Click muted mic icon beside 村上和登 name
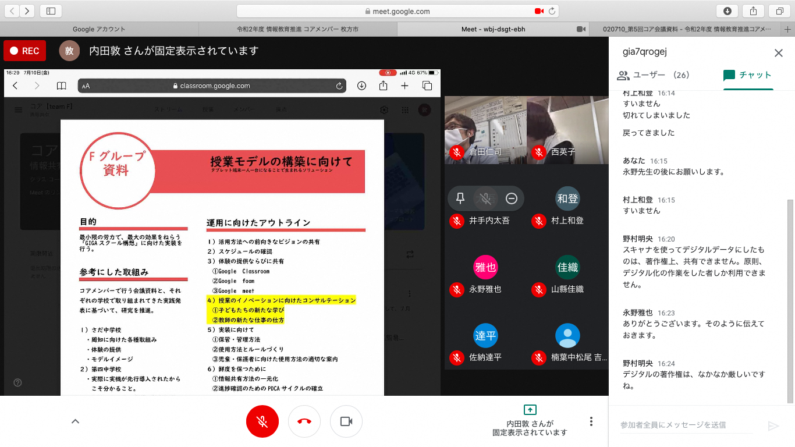This screenshot has height=447, width=795. coord(539,221)
